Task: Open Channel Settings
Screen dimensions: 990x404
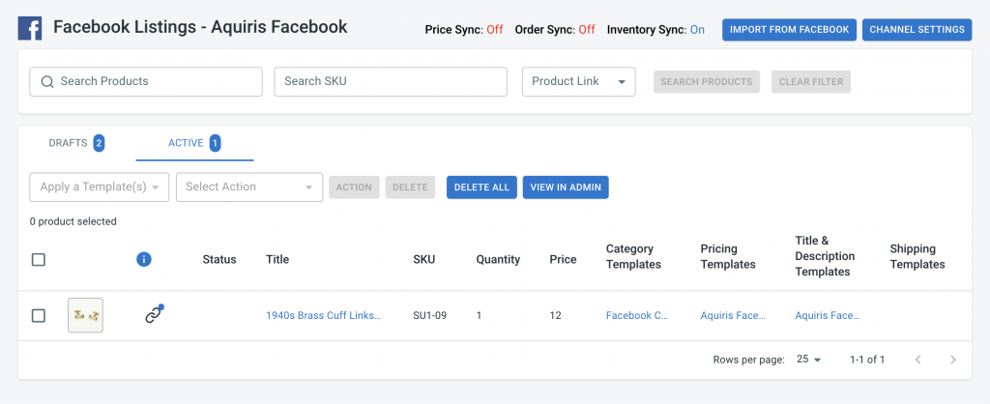Action: [x=917, y=30]
